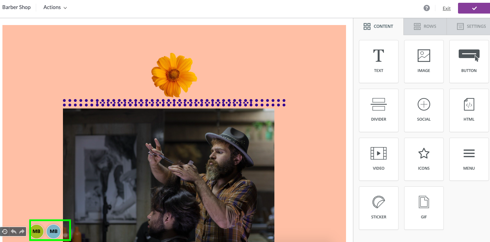Add an HTML content block
Image resolution: width=490 pixels, height=242 pixels.
pos(469,110)
